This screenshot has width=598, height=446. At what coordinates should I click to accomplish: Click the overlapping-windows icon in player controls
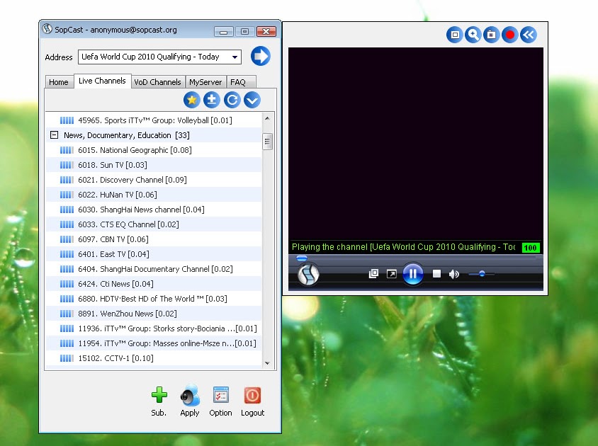pyautogui.click(x=374, y=274)
